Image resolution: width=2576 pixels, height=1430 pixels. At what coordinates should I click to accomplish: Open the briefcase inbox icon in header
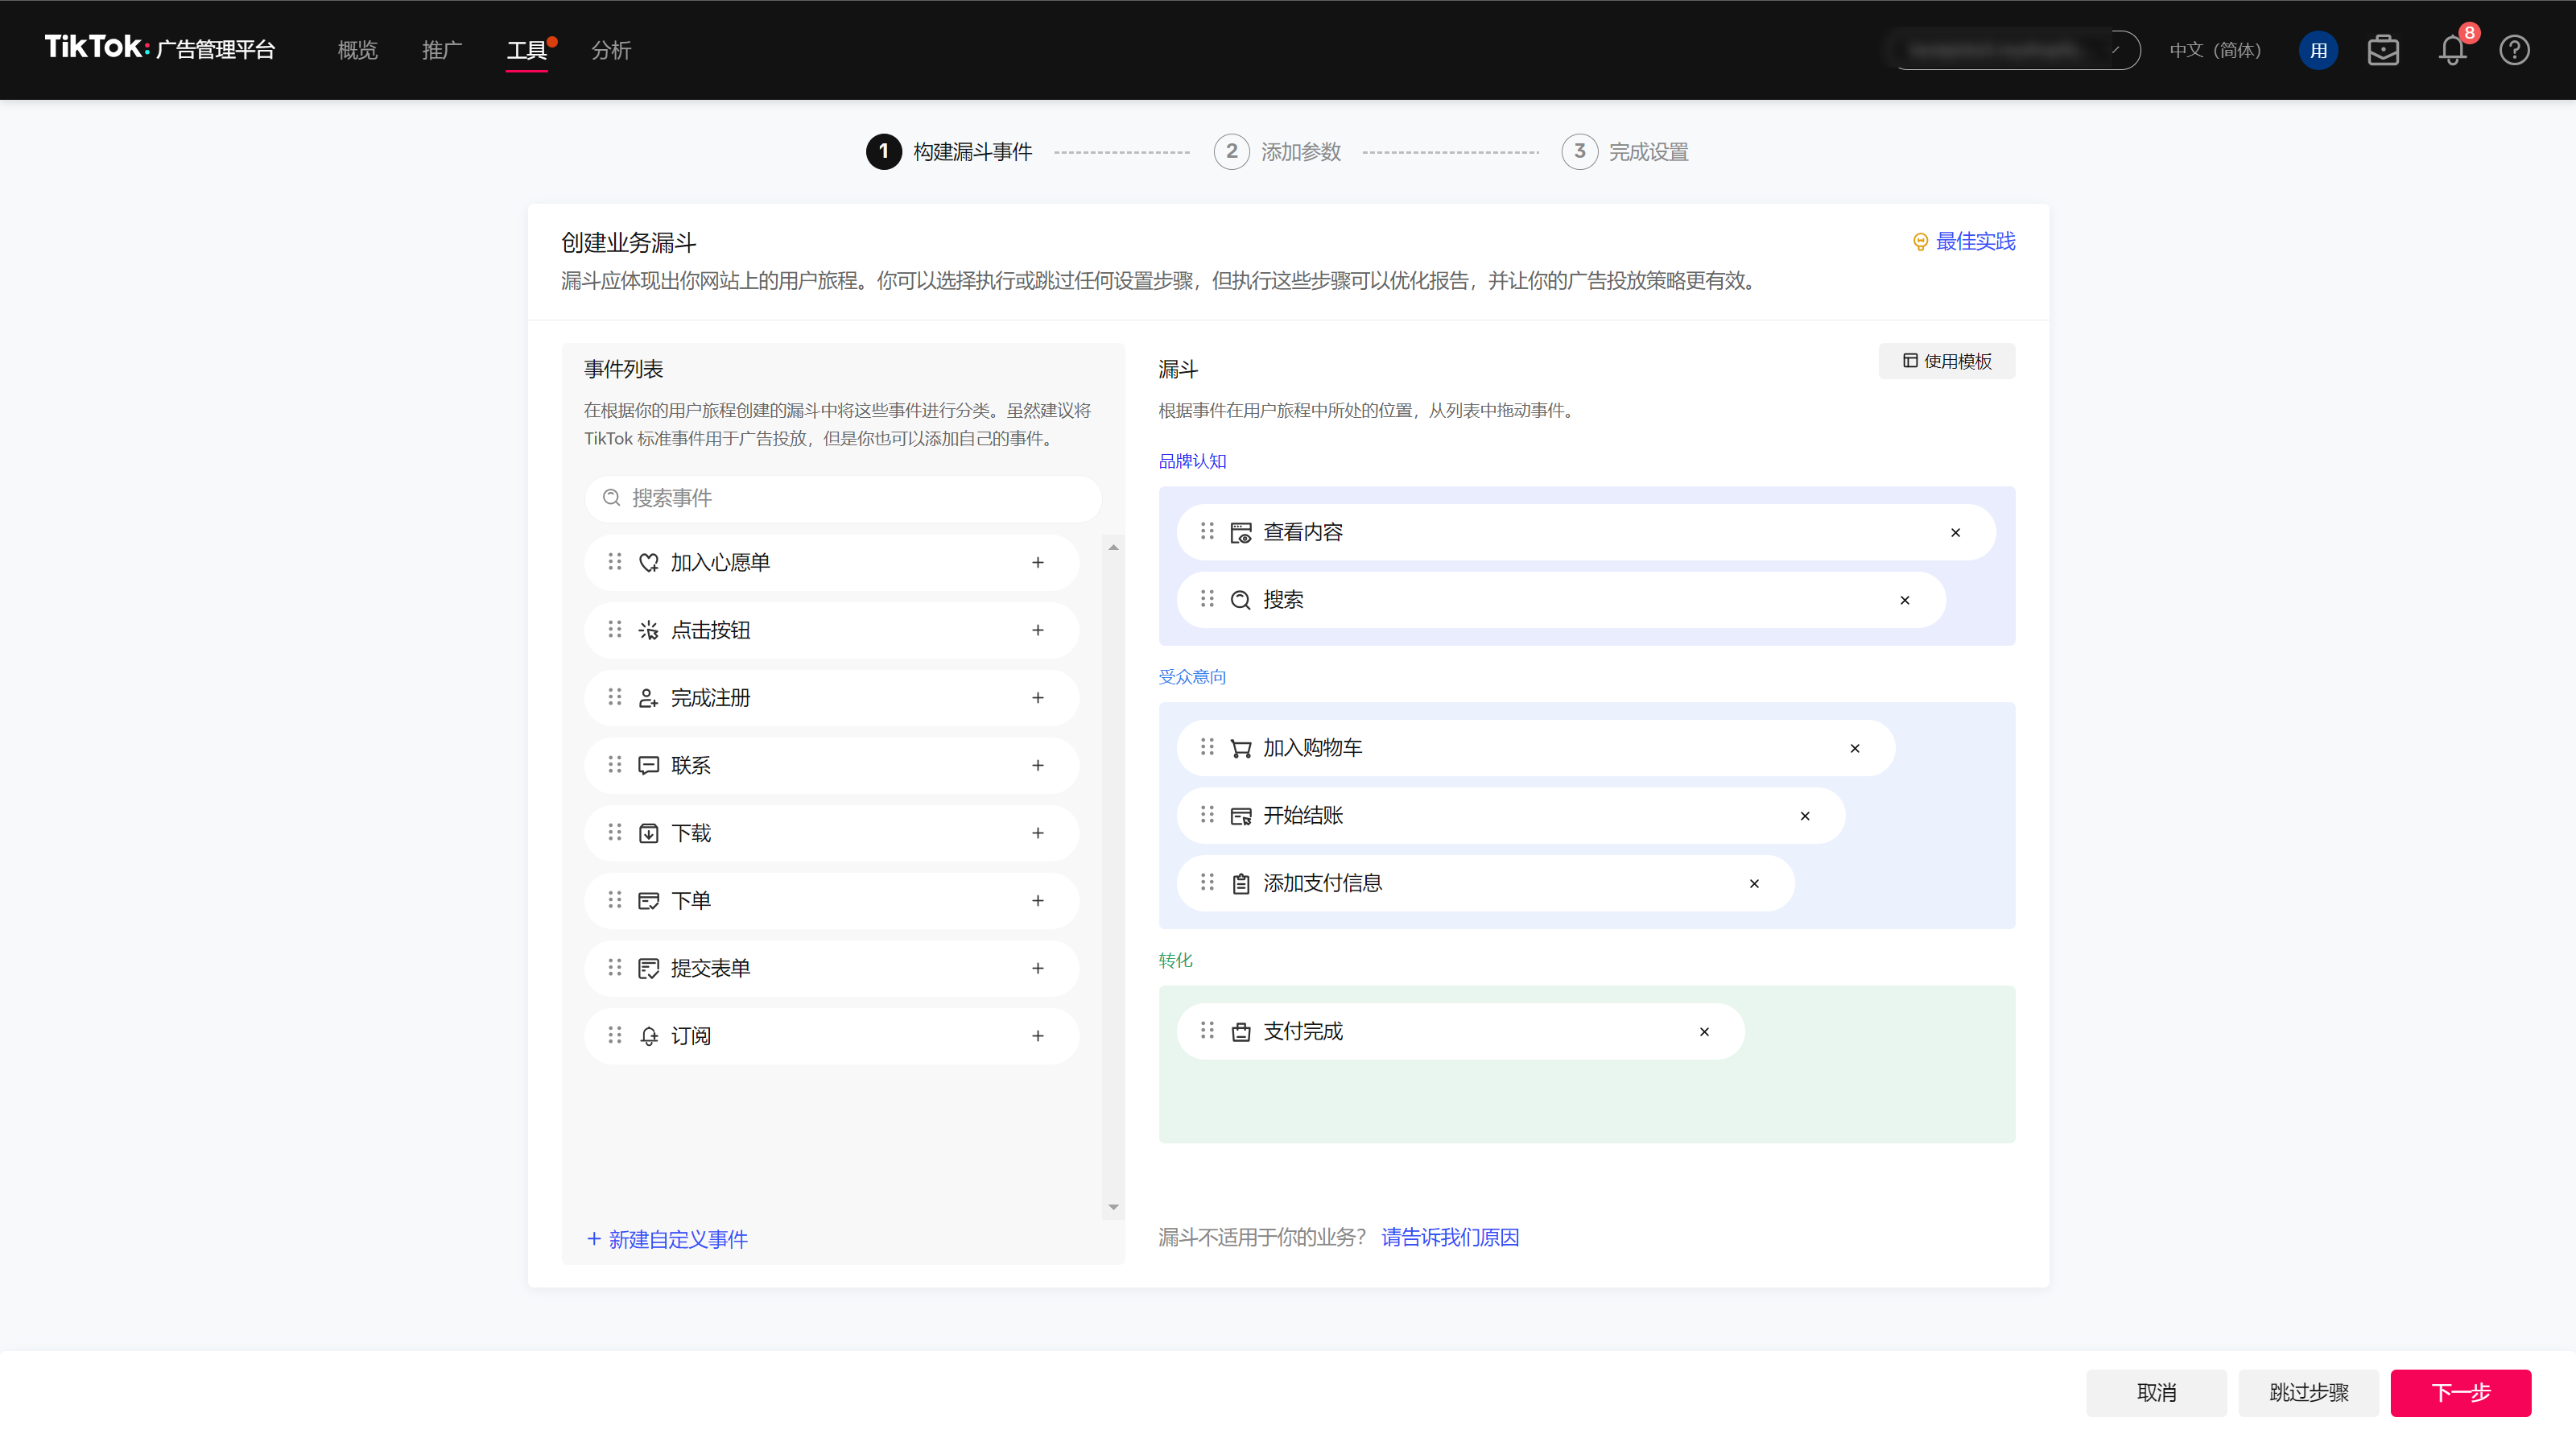[x=2383, y=50]
